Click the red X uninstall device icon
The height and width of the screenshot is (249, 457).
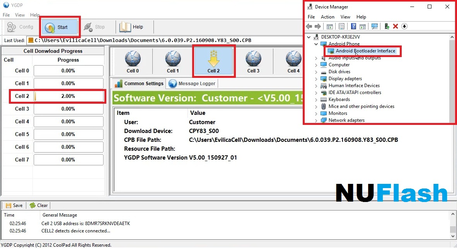pos(396,27)
